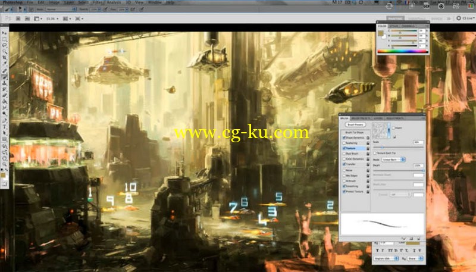The height and width of the screenshot is (272, 476).
Task: Select the Clone Stamp tool
Action: 5,83
